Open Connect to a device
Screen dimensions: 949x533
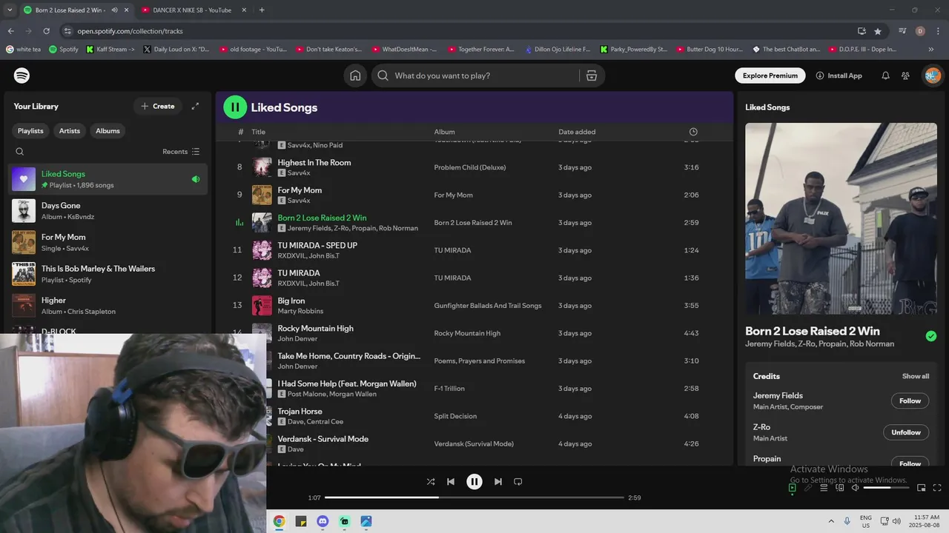pos(840,488)
